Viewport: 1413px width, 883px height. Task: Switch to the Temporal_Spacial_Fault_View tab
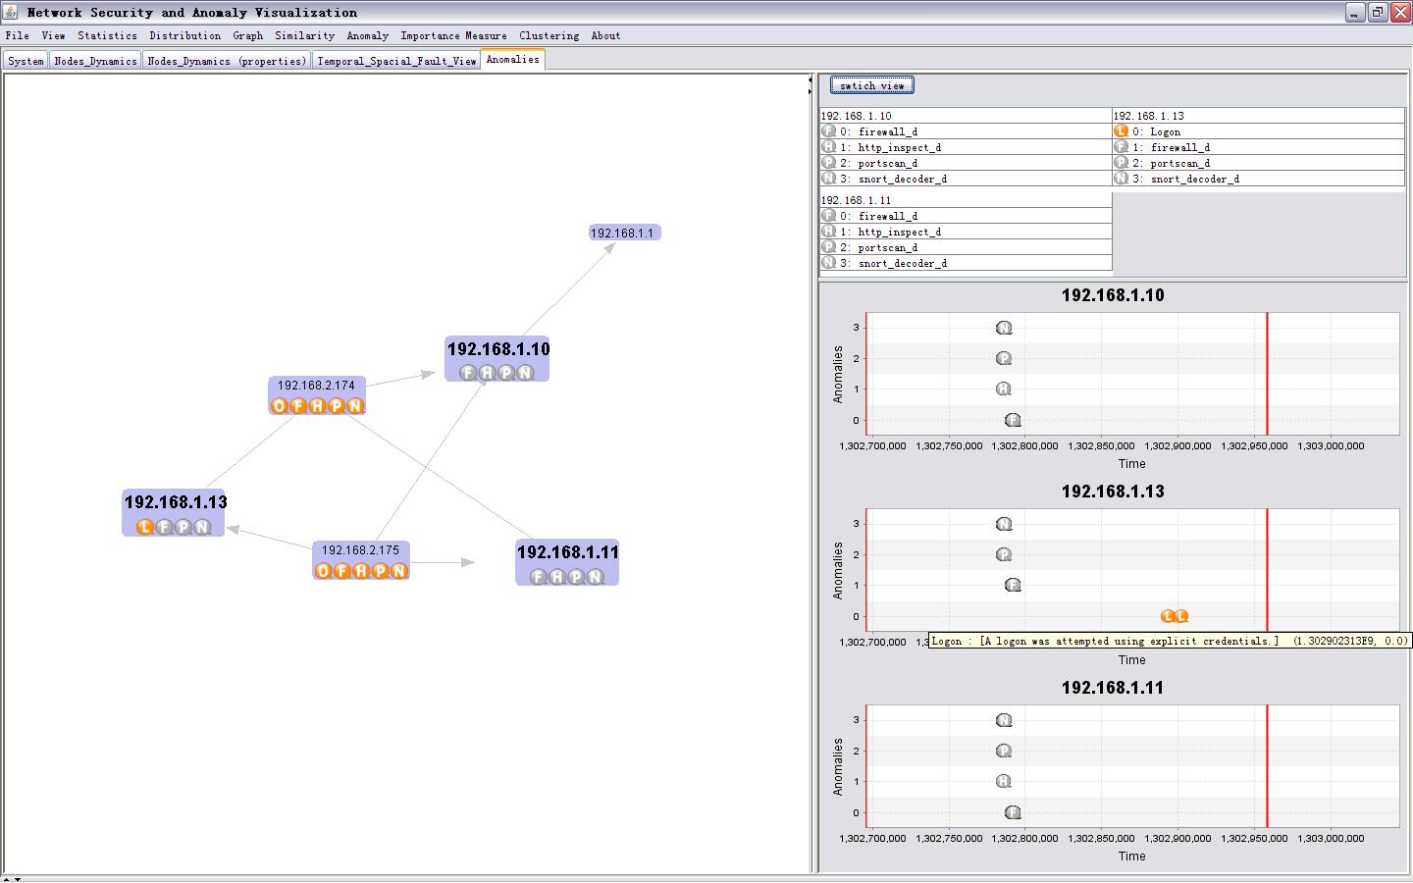pos(396,61)
